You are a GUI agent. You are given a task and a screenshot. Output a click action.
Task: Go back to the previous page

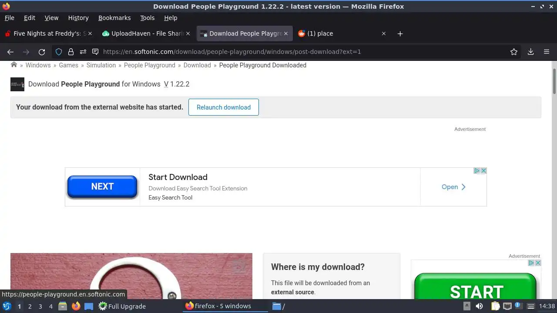point(10,52)
